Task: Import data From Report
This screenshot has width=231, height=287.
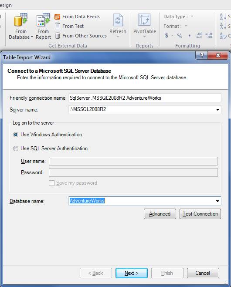Action: click(43, 26)
